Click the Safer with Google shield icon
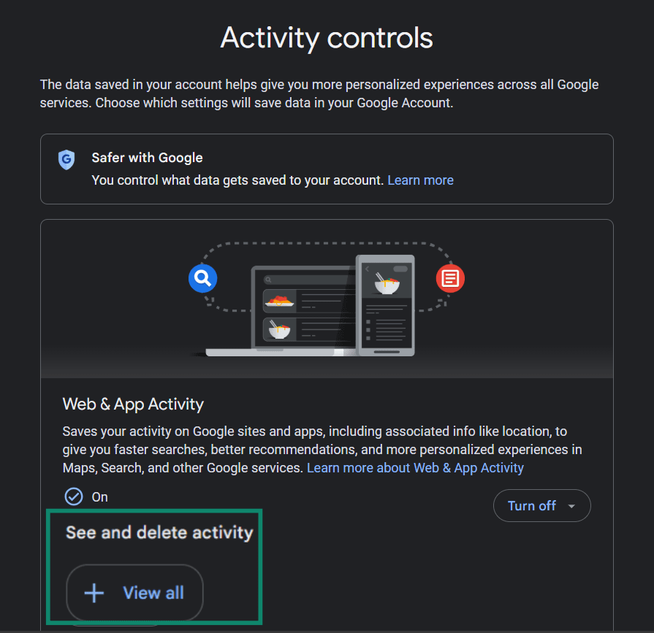The width and height of the screenshot is (654, 633). click(x=66, y=160)
